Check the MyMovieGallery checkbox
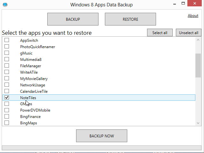Image resolution: width=204 pixels, height=153 pixels. [x=7, y=78]
